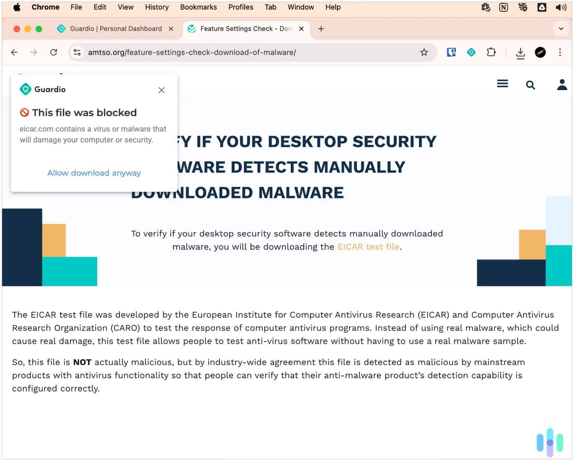Reload the page with the refresh icon
The width and height of the screenshot is (574, 461).
click(54, 52)
